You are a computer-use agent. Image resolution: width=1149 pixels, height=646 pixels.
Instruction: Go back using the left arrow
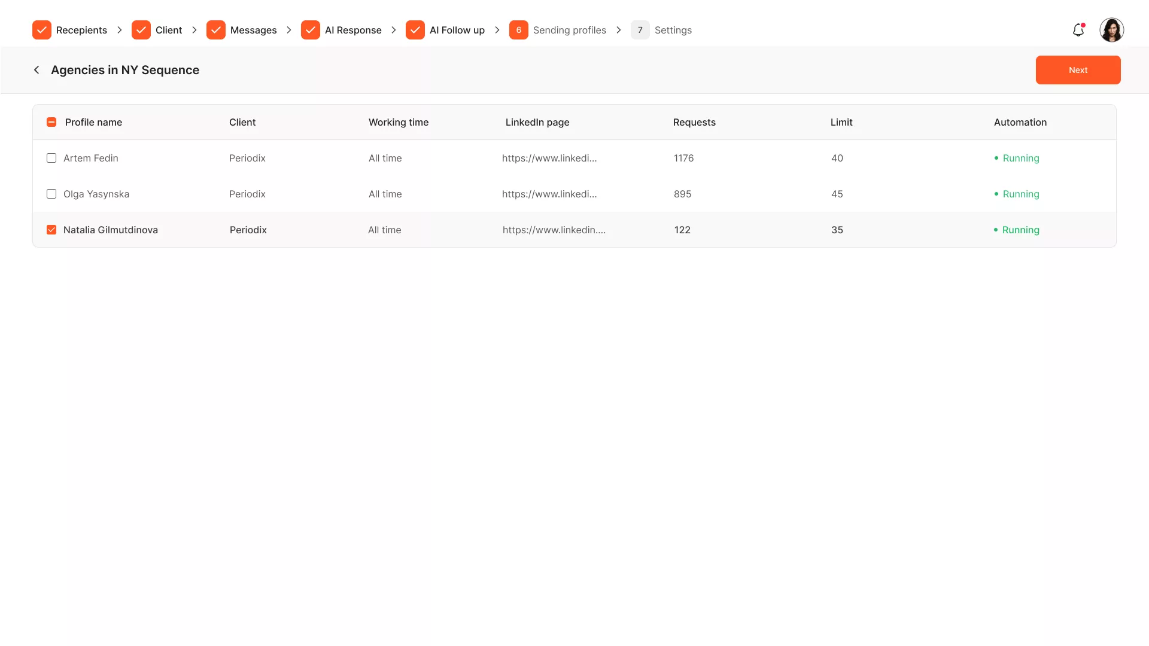(x=37, y=70)
